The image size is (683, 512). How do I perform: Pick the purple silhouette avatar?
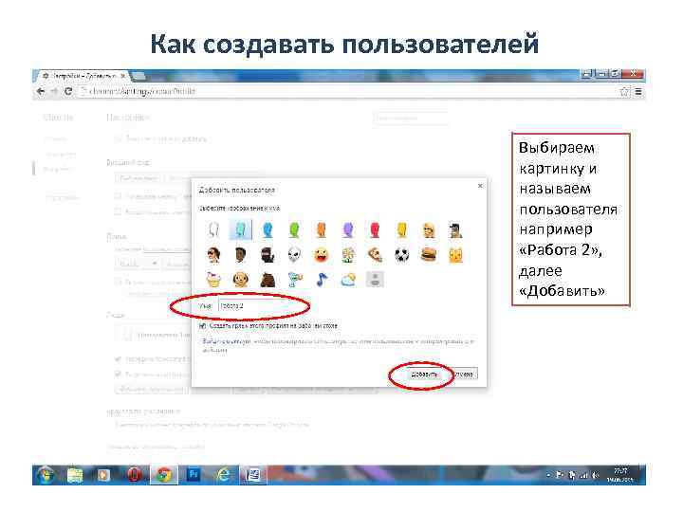coord(348,229)
